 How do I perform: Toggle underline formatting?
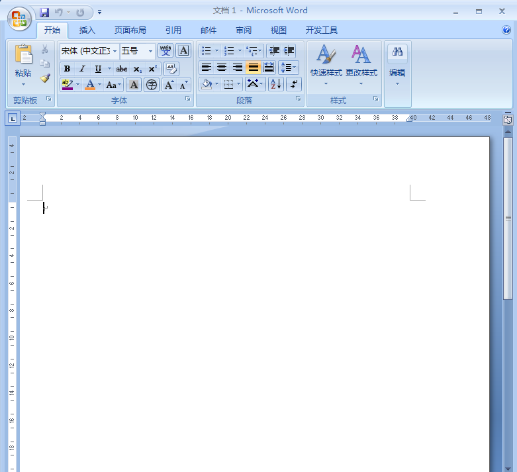(x=98, y=69)
